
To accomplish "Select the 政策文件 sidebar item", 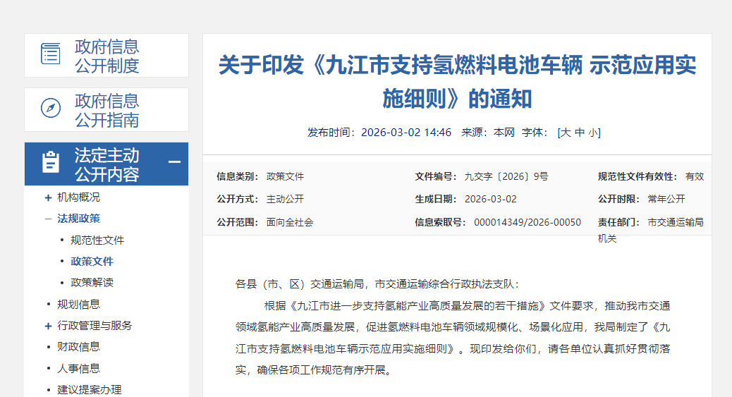I will click(x=92, y=262).
